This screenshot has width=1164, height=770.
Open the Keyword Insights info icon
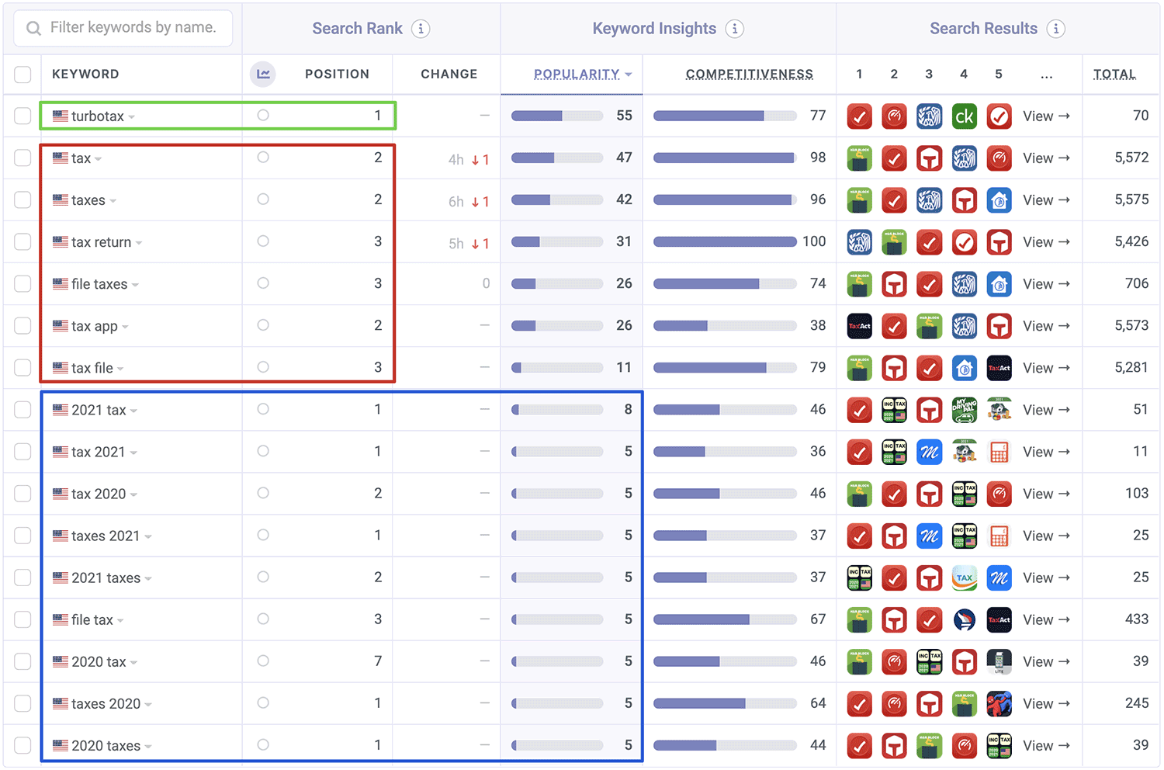point(734,29)
